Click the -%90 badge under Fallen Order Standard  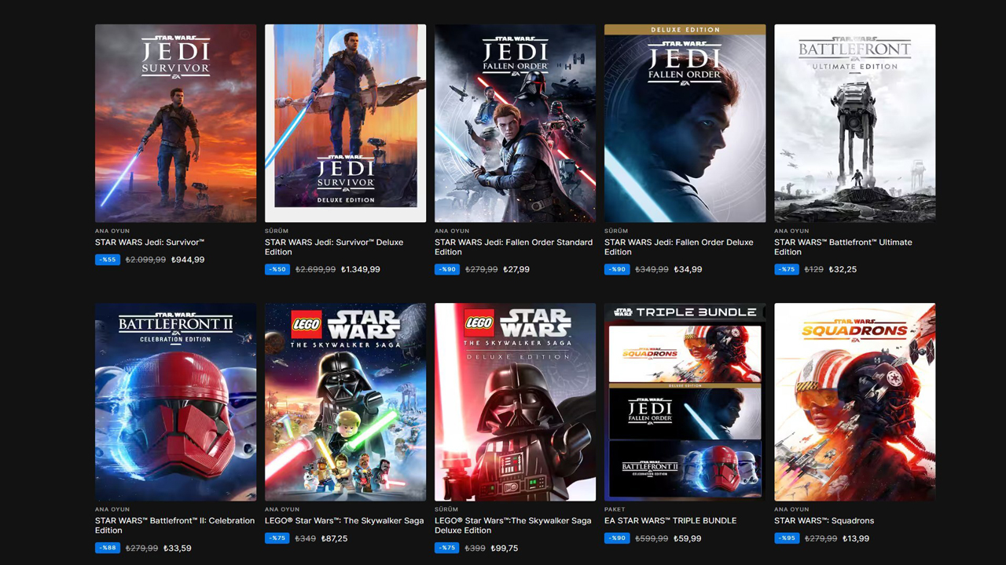[x=447, y=269]
